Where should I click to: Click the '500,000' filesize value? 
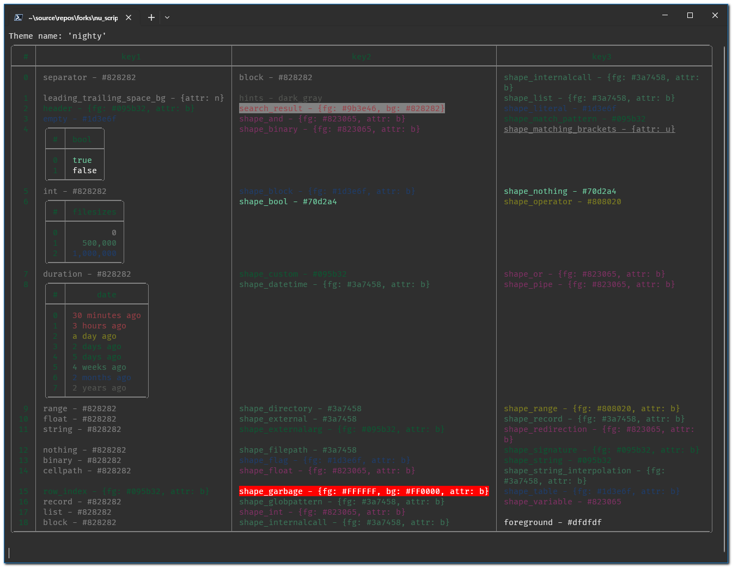pos(99,243)
